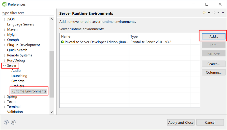Image resolution: width=227 pixels, height=130 pixels.
Task: Expand the Spring tree node
Action: pos(5,96)
